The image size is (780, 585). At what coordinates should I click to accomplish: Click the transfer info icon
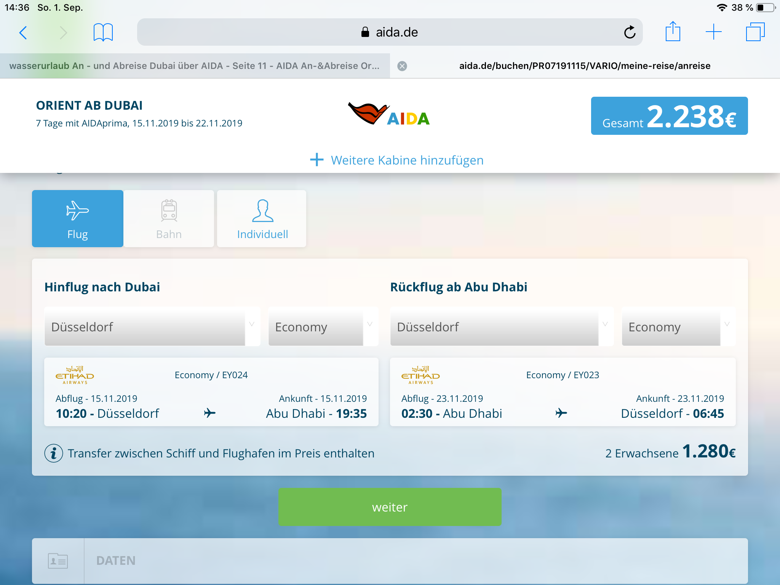click(54, 453)
